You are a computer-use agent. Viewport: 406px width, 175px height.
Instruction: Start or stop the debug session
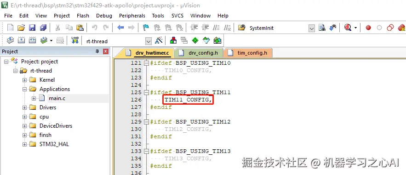point(348,28)
